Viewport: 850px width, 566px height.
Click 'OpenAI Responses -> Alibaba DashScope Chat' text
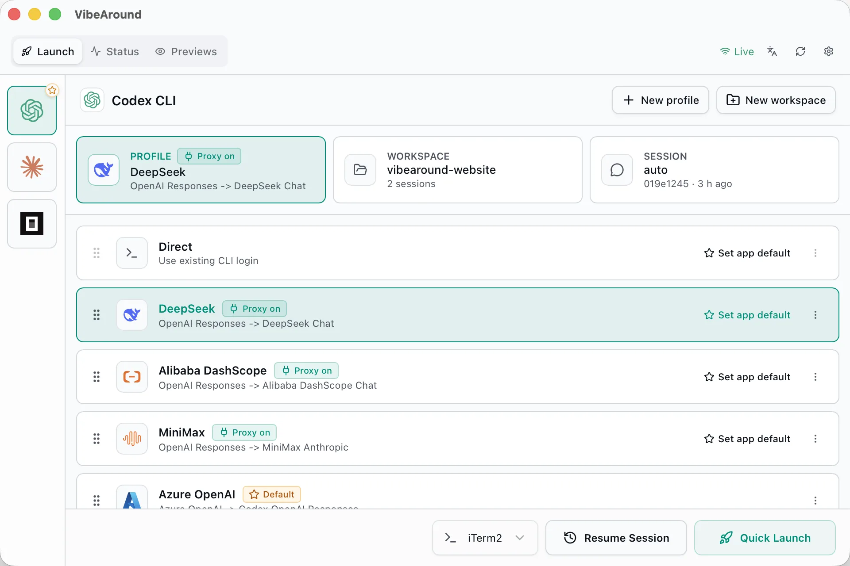pos(268,386)
